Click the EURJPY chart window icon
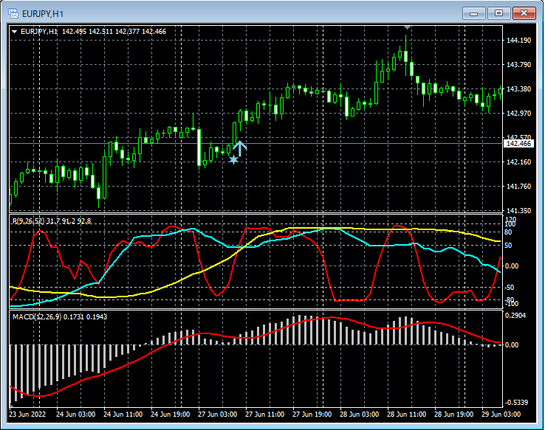 pyautogui.click(x=13, y=13)
